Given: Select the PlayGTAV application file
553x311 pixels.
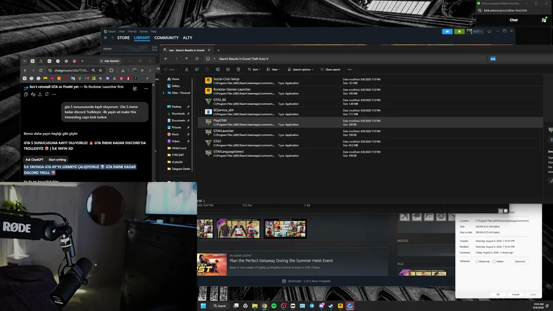Looking at the screenshot, I should 370,123.
